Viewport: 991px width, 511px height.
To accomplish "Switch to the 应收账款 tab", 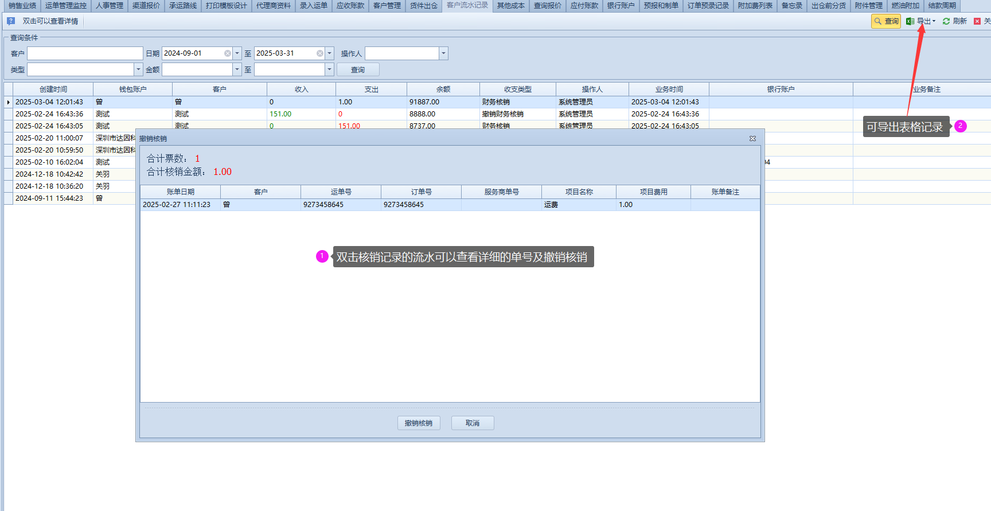I will pyautogui.click(x=350, y=6).
